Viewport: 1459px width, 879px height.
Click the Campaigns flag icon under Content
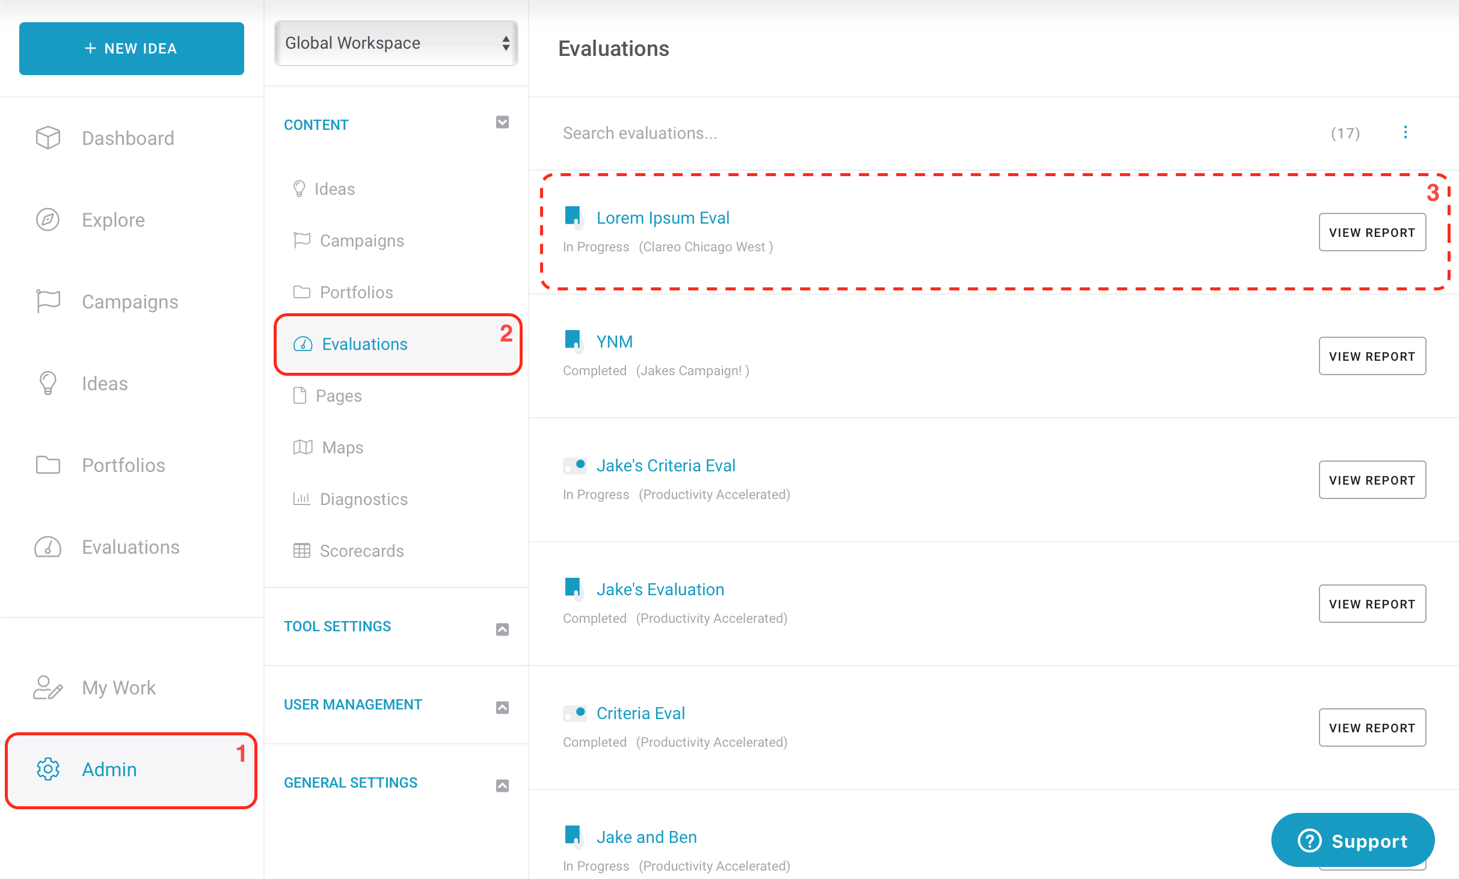302,240
